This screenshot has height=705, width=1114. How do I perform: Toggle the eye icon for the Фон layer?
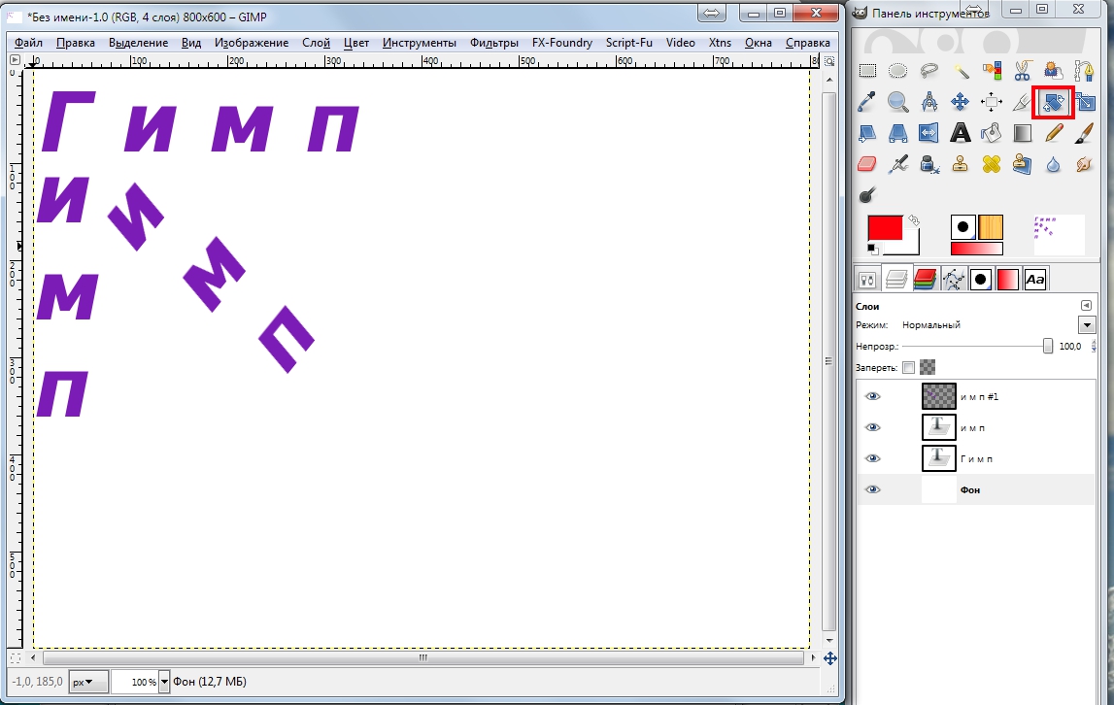(872, 489)
